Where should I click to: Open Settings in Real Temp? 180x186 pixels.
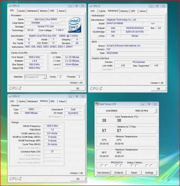pos(149,172)
